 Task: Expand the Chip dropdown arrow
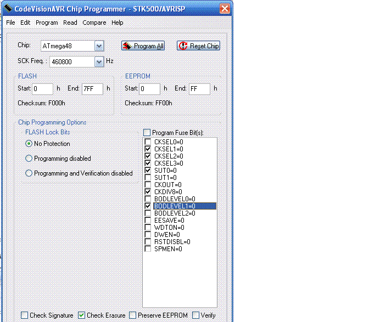coord(99,46)
